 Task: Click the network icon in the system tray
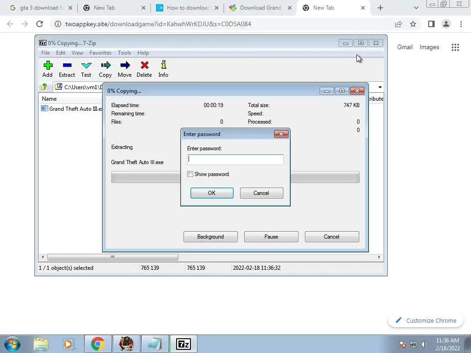414,344
